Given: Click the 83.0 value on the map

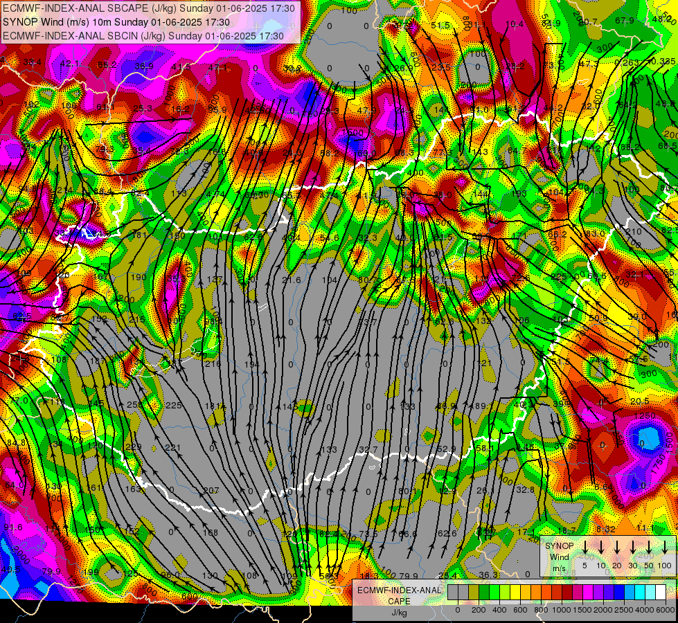Looking at the screenshot, I should pyautogui.click(x=595, y=234).
